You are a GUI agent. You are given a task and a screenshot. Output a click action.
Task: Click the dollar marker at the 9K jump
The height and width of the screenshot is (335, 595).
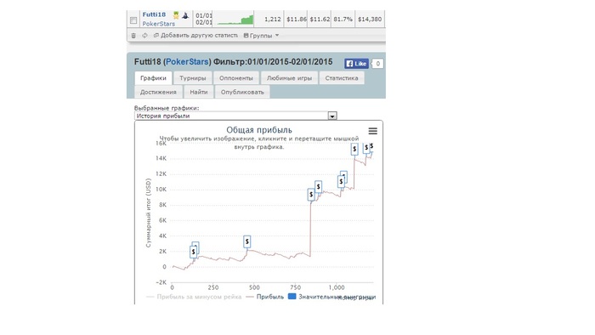pos(311,195)
